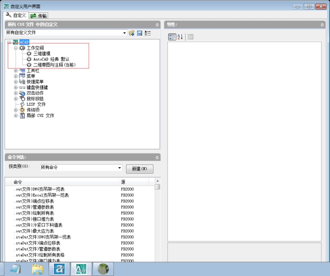
Task: Collapse the 工作空间 tree node
Action: click(16, 48)
